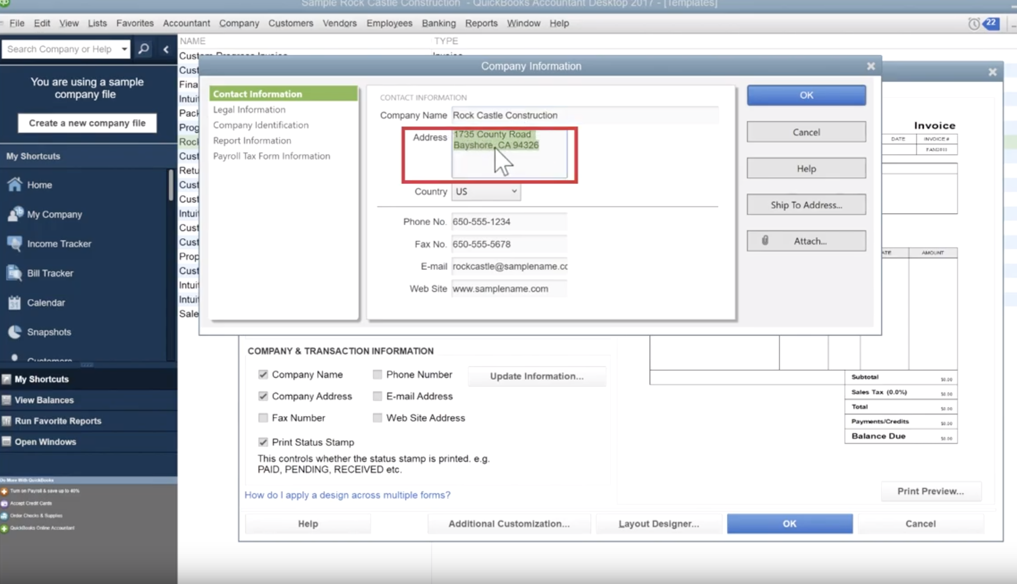Click QuickBooks Online Accountant icon
This screenshot has width=1017, height=584.
pyautogui.click(x=4, y=528)
